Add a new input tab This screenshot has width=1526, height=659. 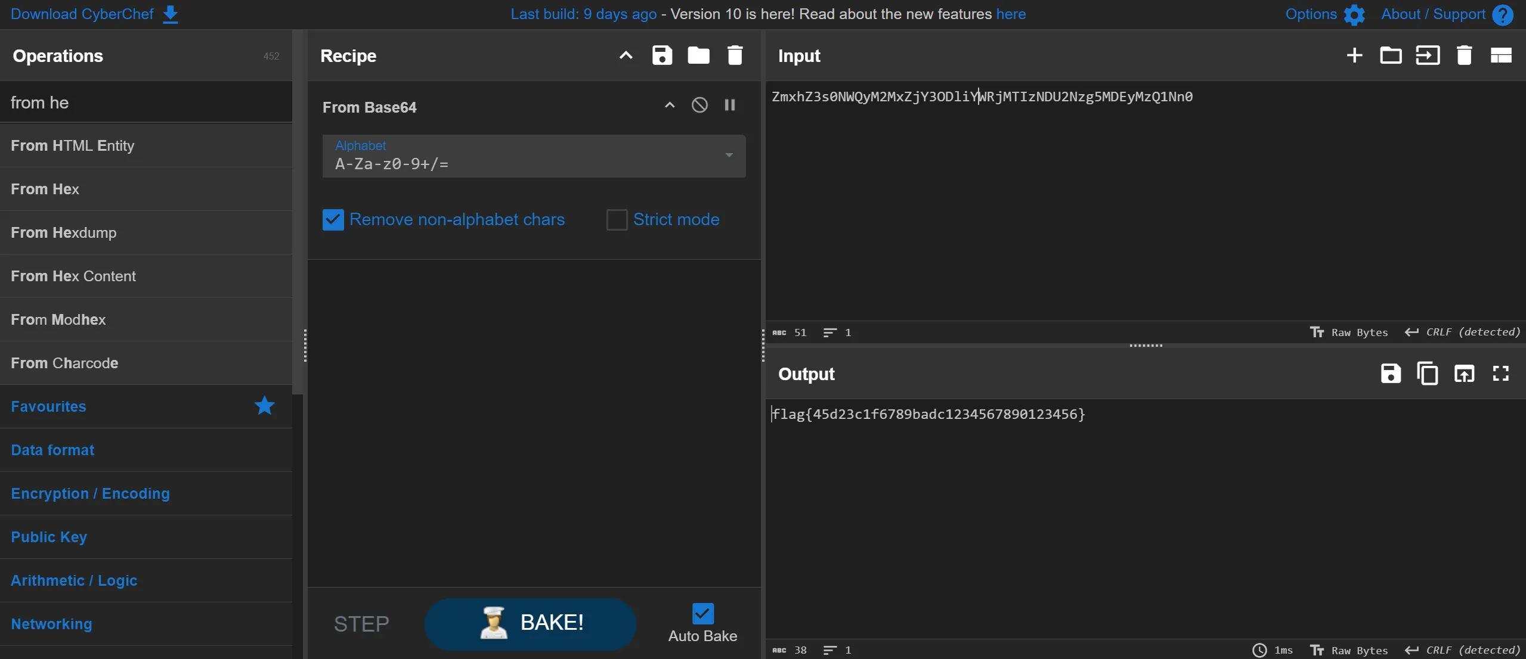point(1354,55)
